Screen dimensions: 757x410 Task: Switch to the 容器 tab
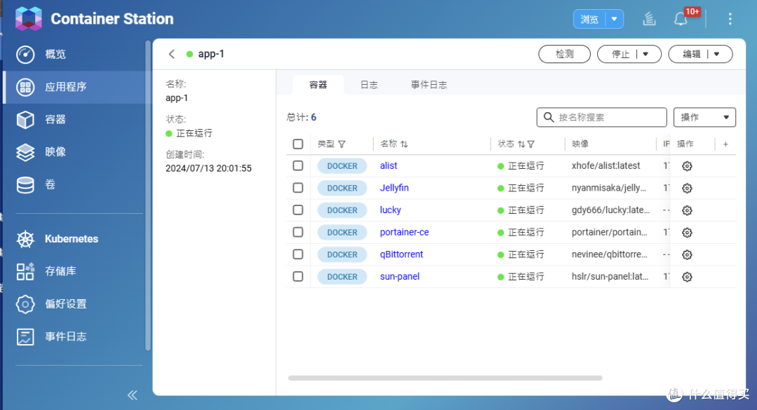(x=318, y=85)
